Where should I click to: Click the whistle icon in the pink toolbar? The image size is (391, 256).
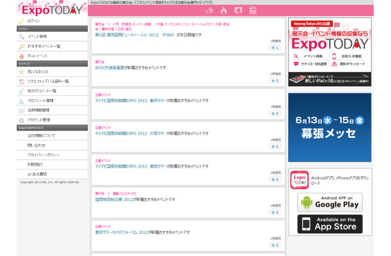coord(208,11)
